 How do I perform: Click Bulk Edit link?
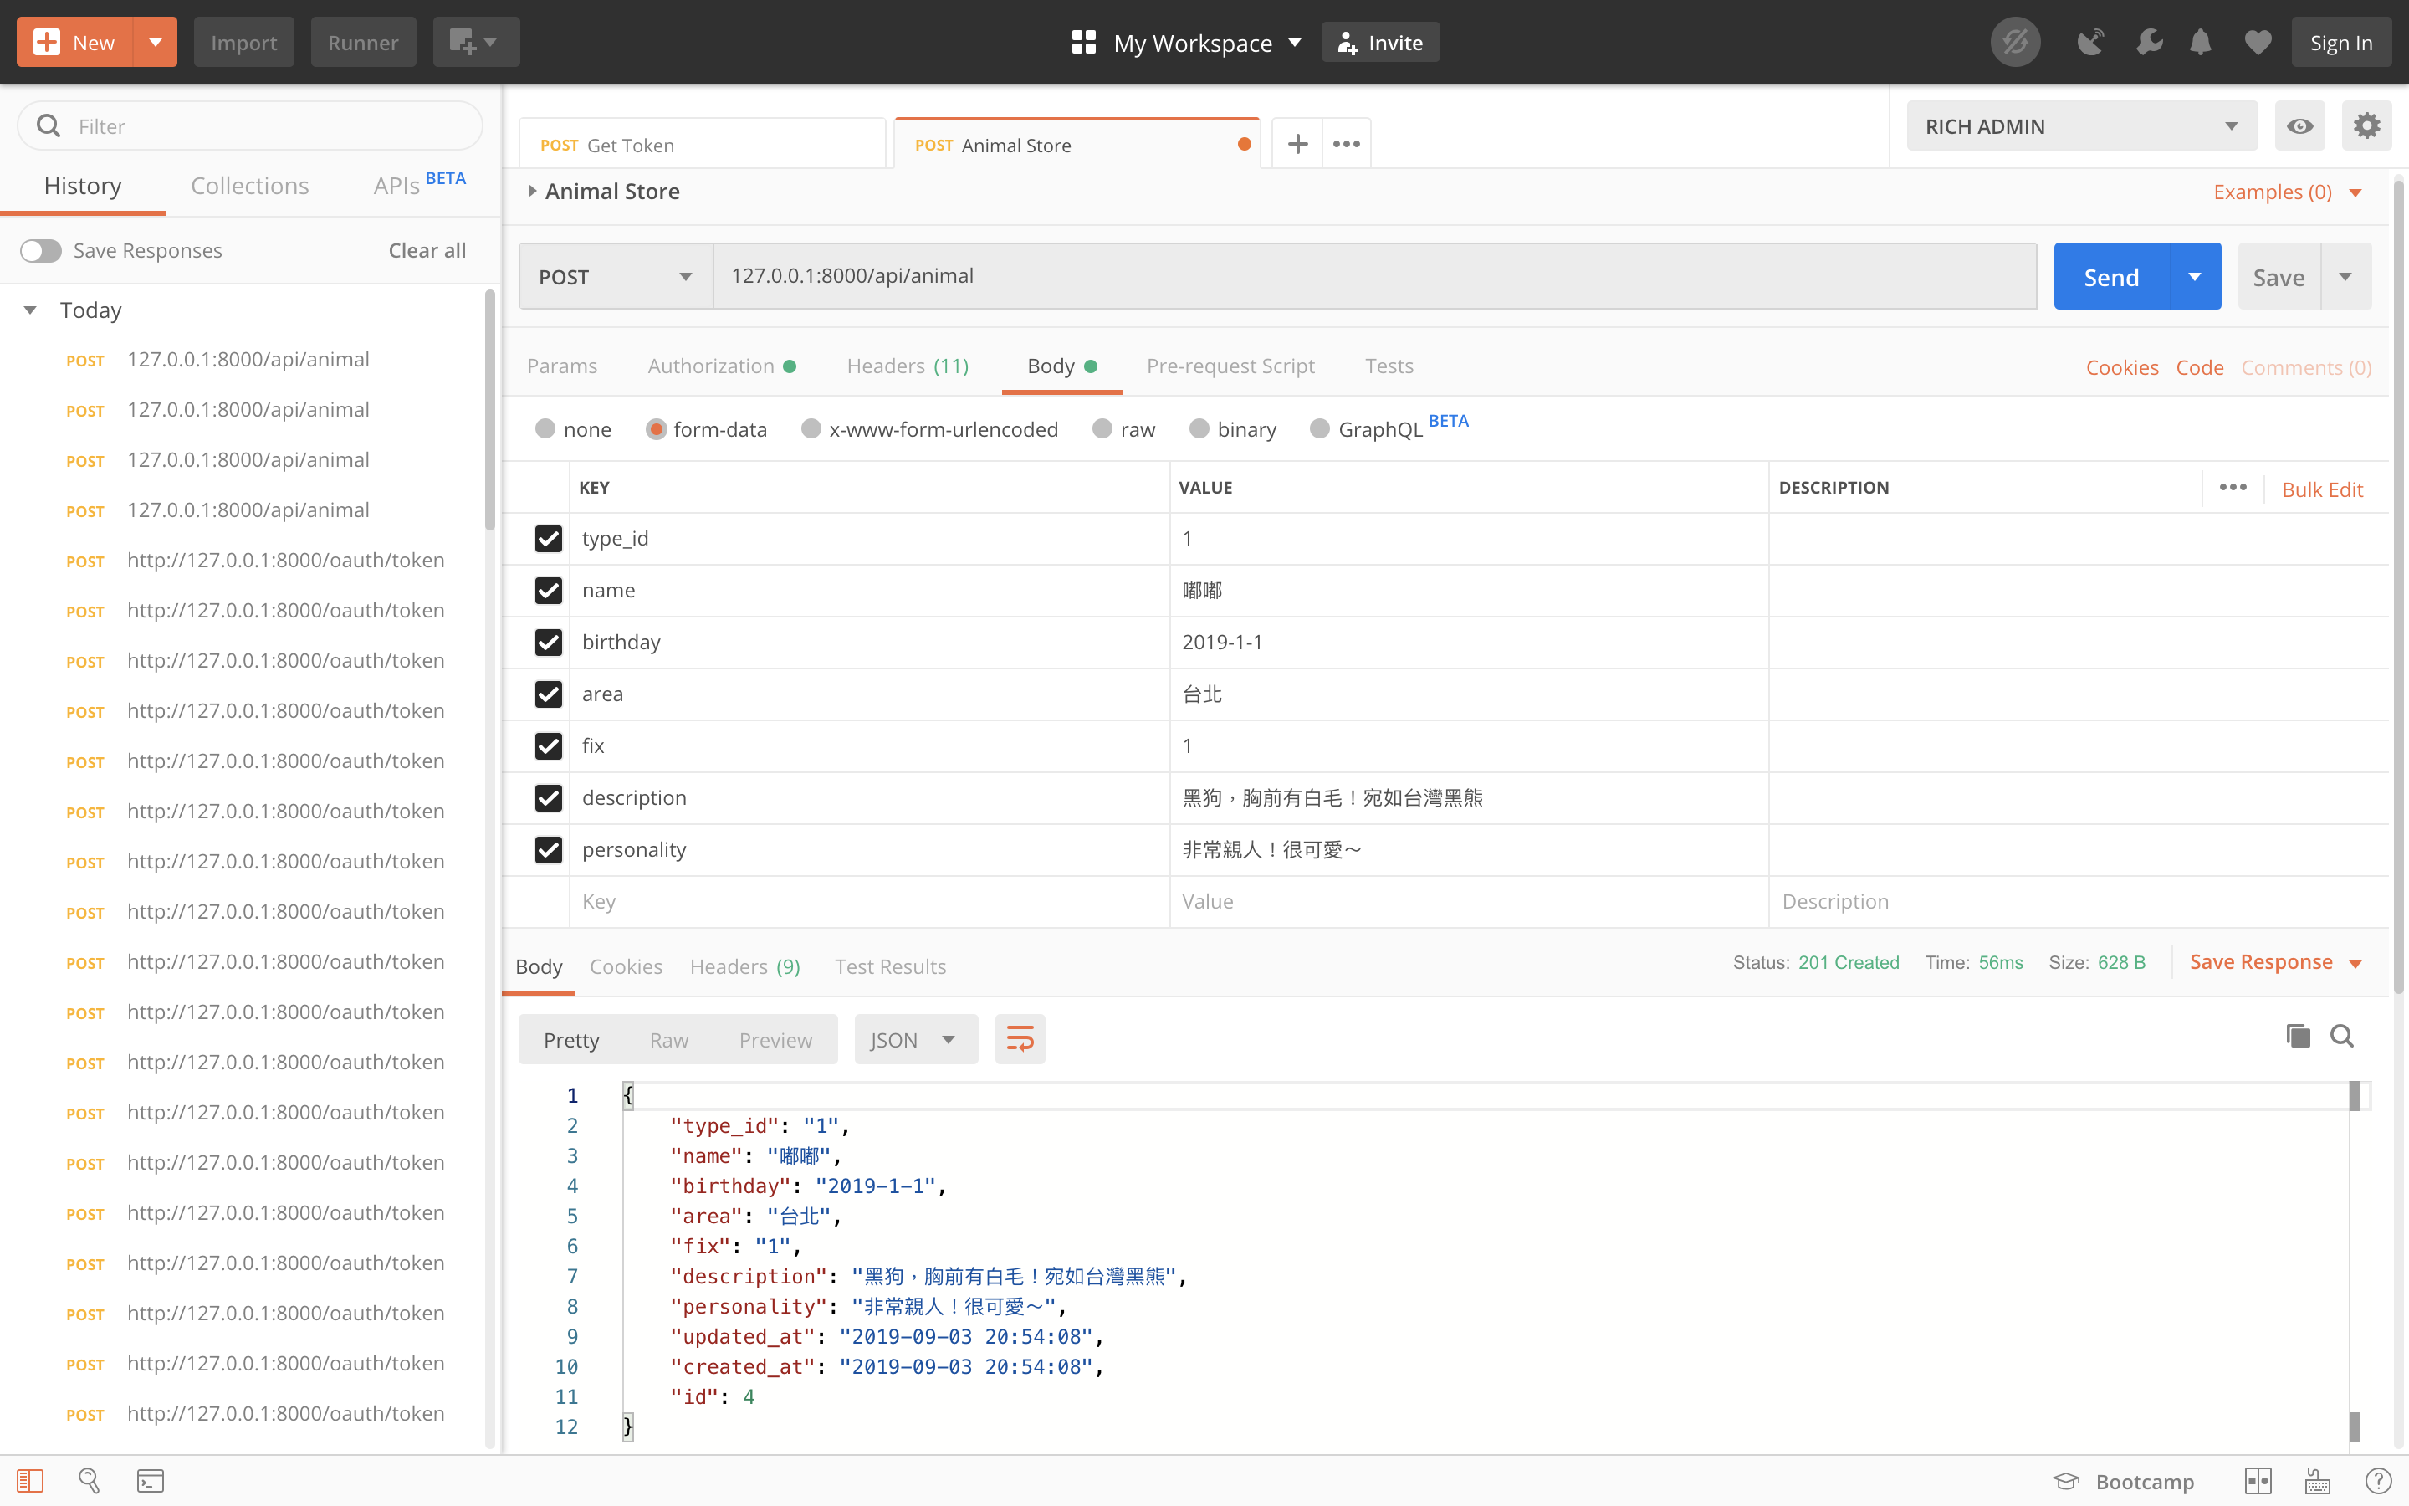point(2321,489)
